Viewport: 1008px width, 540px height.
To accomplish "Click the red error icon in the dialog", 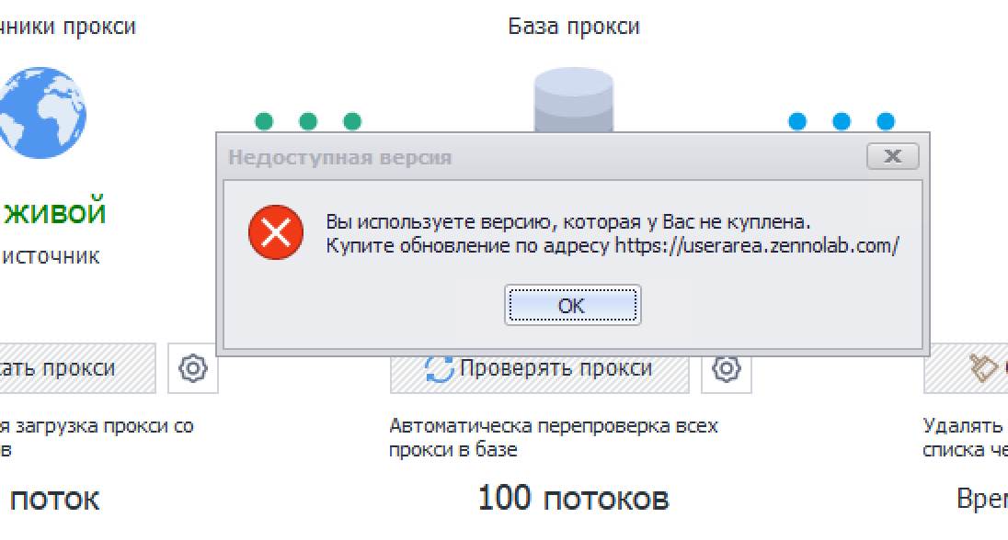I will (x=275, y=233).
